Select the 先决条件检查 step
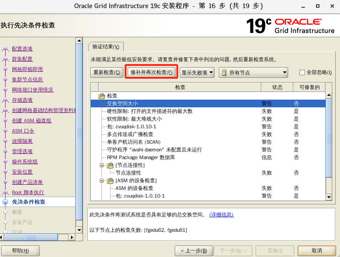The height and width of the screenshot is (257, 340). [x=29, y=202]
